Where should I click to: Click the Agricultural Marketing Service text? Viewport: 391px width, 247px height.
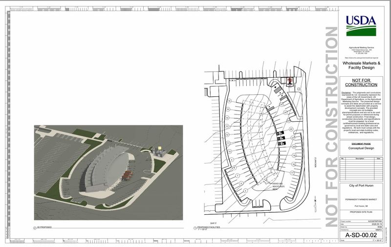tap(361, 47)
